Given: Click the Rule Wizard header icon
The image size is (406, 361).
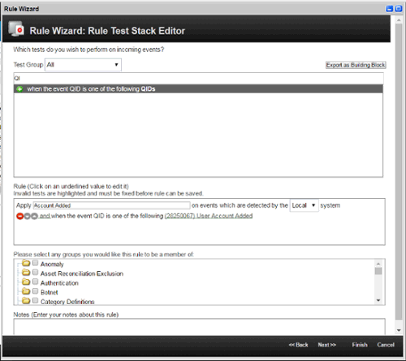Looking at the screenshot, I should pos(16,29).
